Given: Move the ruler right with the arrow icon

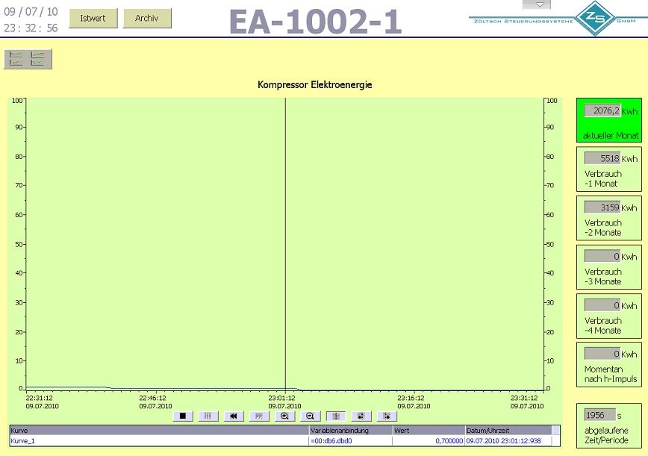Looking at the screenshot, I should (x=386, y=416).
